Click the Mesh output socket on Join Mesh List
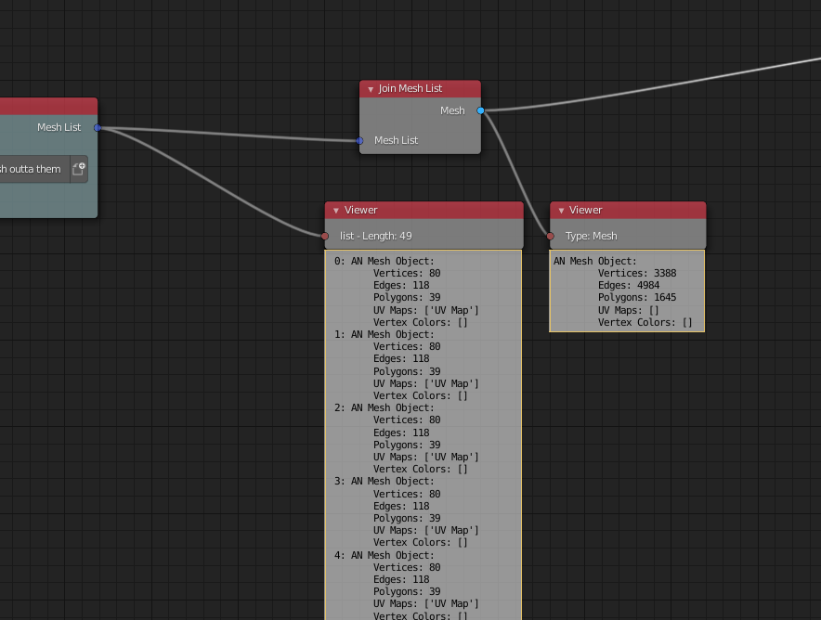821x620 pixels. 481,111
